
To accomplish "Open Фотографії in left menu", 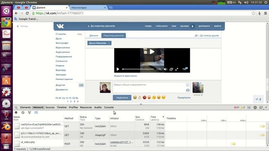I will coord(62,43).
